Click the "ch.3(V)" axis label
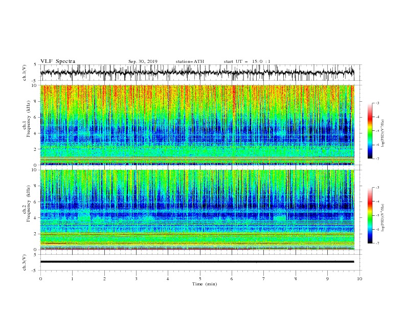 25,262
